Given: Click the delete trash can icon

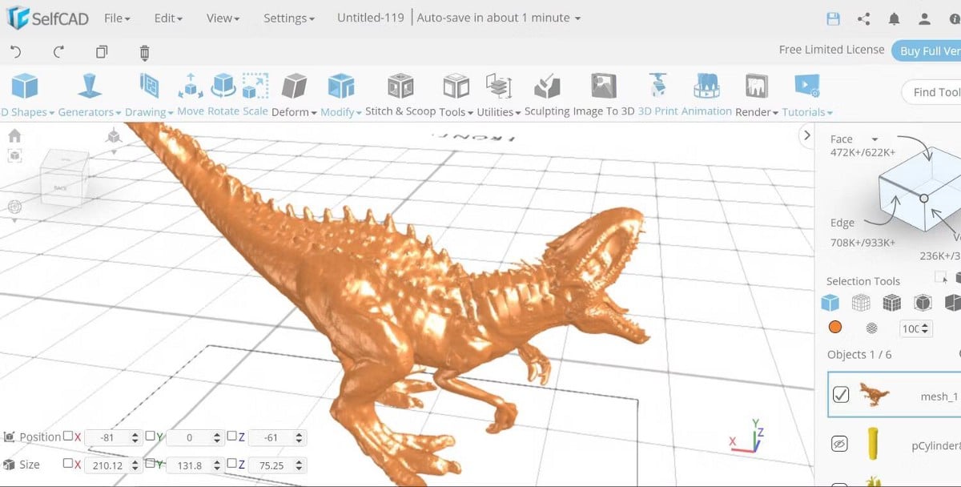Looking at the screenshot, I should pyautogui.click(x=144, y=53).
